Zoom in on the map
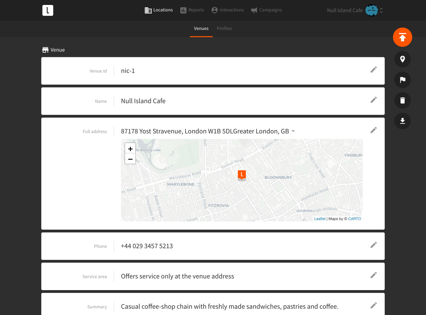Viewport: 426px width, 315px height. point(130,149)
